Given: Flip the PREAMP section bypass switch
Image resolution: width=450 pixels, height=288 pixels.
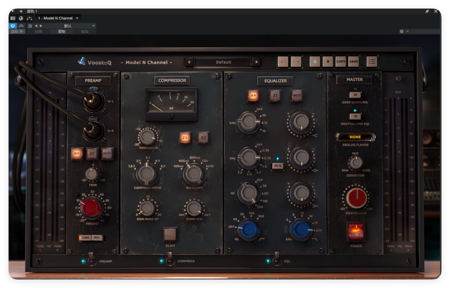Looking at the screenshot, I should click(x=91, y=259).
